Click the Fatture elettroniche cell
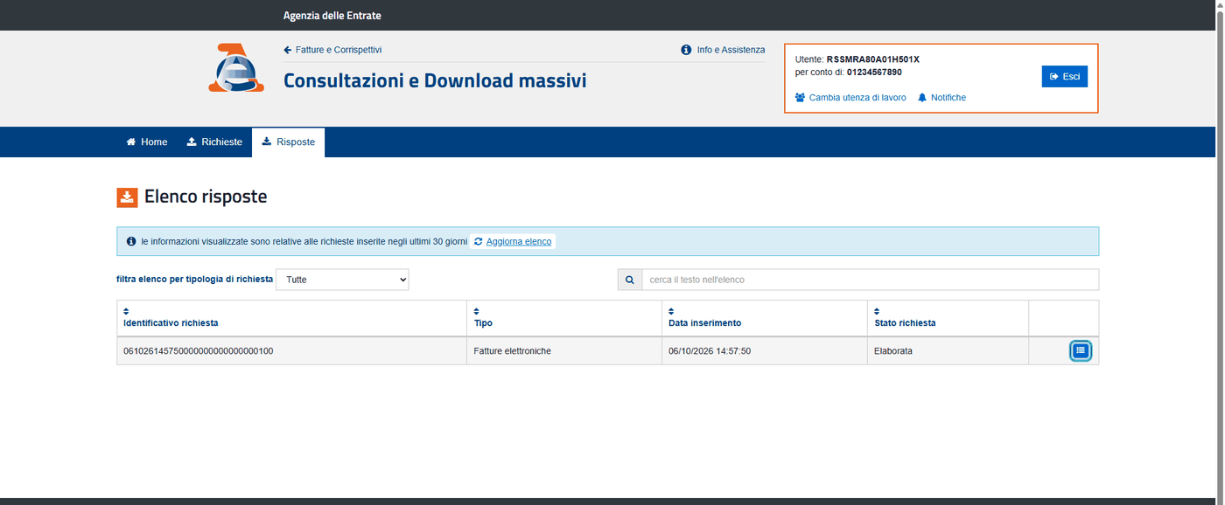This screenshot has width=1225, height=505. click(564, 351)
